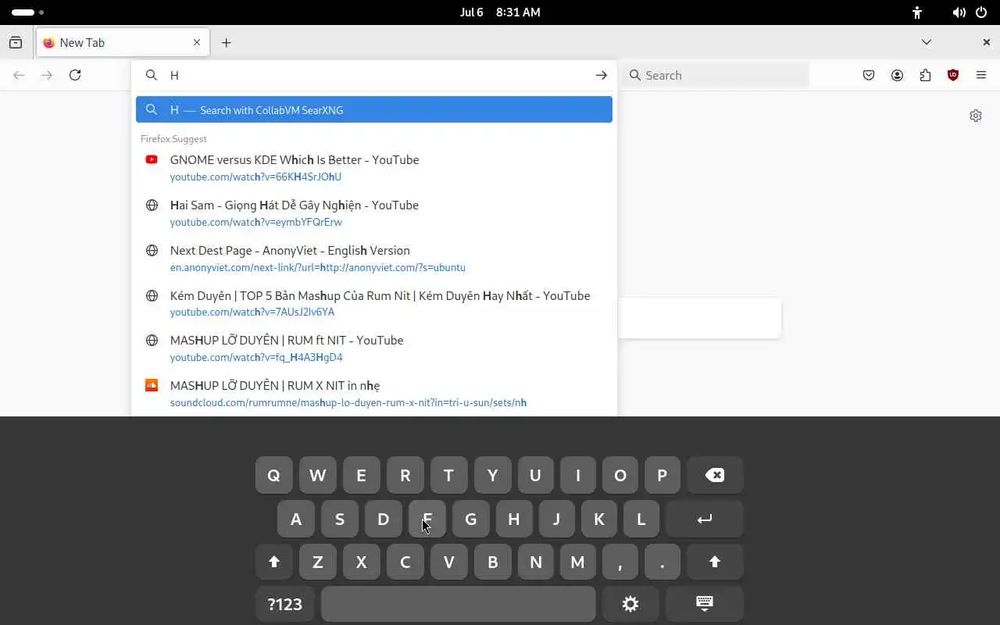Image resolution: width=1000 pixels, height=625 pixels.
Task: Tap the G key on keyboard
Action: 470,519
